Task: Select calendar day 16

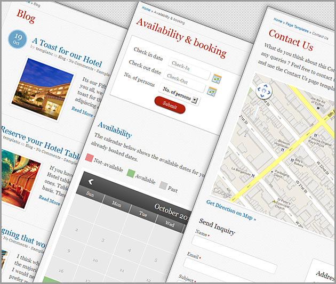Action: pyautogui.click(x=61, y=271)
